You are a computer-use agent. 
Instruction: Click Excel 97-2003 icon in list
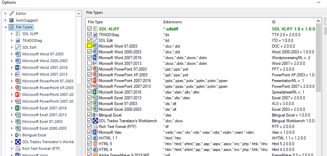coord(95,104)
